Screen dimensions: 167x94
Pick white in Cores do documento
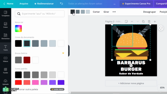pos(61,43)
